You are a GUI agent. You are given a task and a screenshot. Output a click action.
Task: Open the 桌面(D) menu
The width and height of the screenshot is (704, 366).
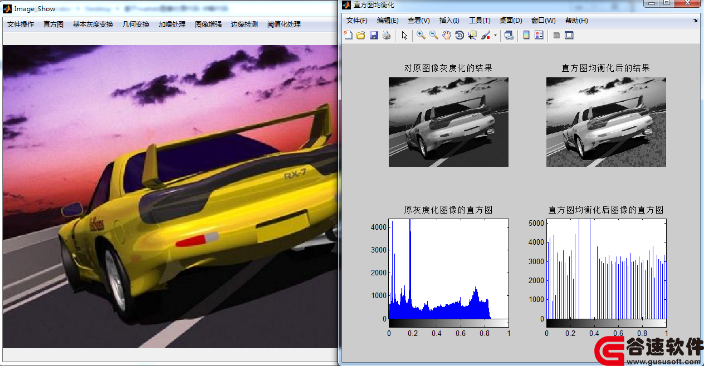pos(511,21)
